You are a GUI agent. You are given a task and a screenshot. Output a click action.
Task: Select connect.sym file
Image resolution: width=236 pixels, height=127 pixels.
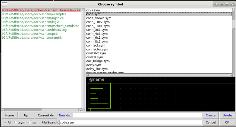[x=159, y=45]
